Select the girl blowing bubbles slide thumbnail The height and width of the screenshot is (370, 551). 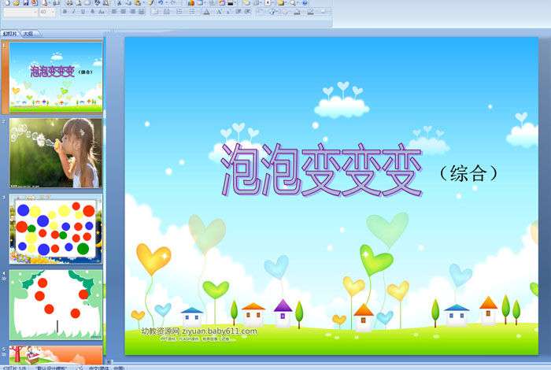click(x=56, y=153)
